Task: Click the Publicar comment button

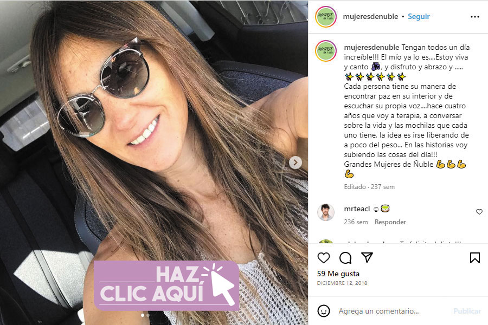Action: click(467, 311)
